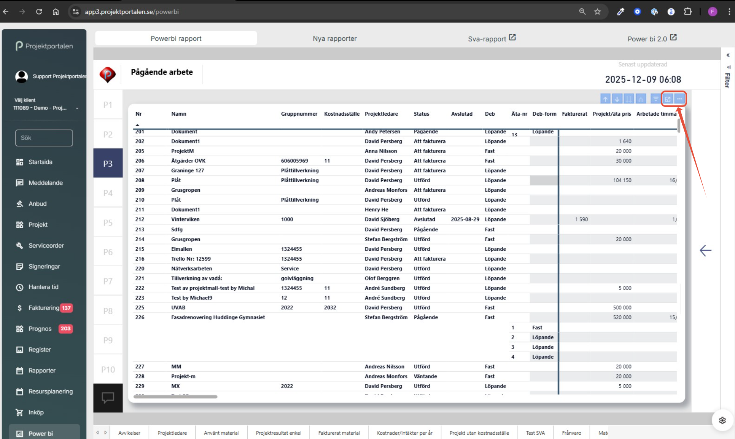
Task: Sort table by Nr column header
Action: click(138, 114)
